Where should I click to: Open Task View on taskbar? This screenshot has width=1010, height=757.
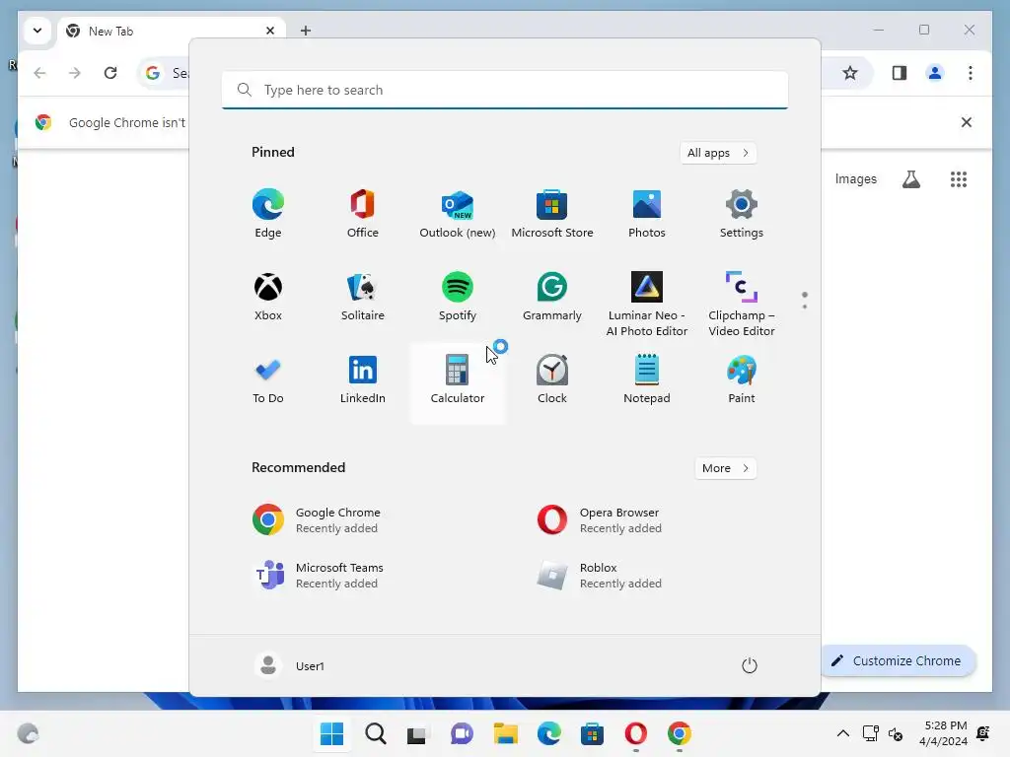[417, 733]
